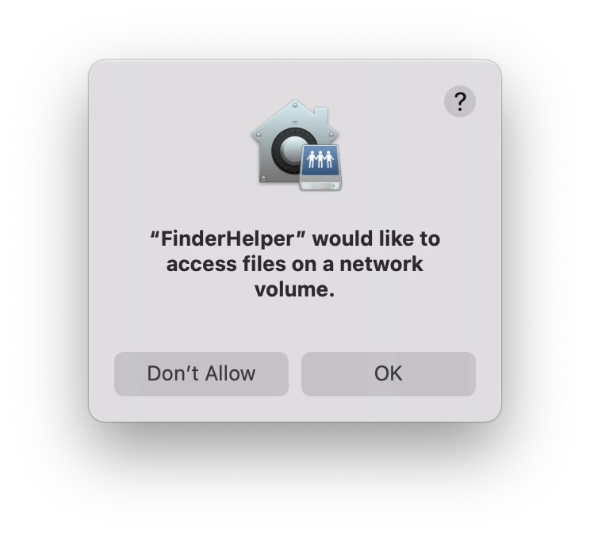Click the empty dialog area above the buttons

(x=295, y=325)
